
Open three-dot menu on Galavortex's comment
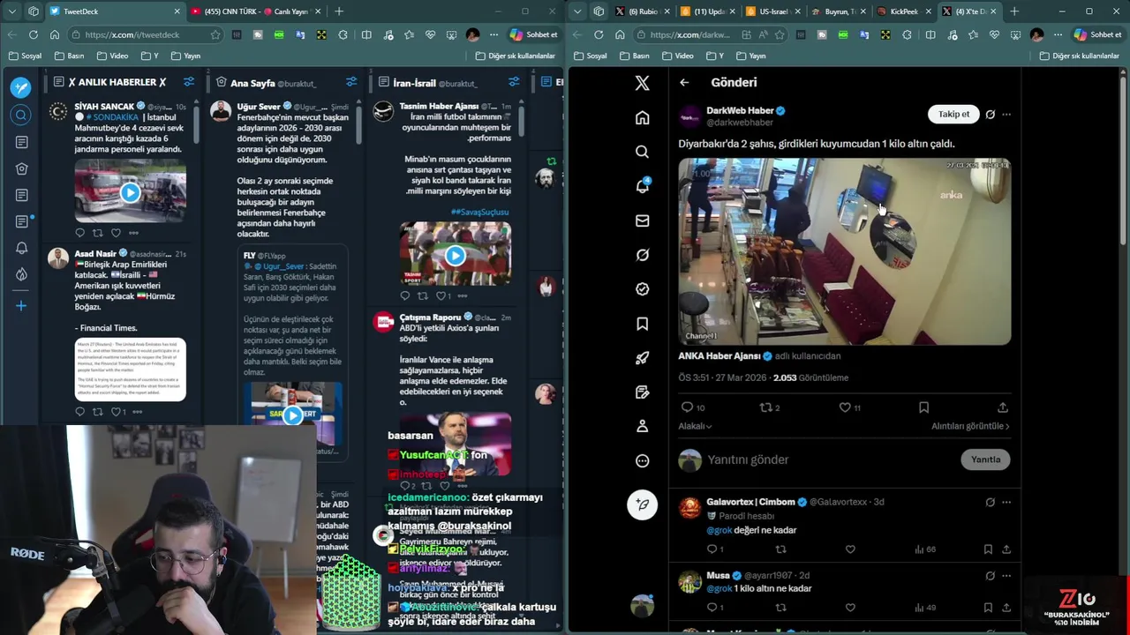(1006, 502)
